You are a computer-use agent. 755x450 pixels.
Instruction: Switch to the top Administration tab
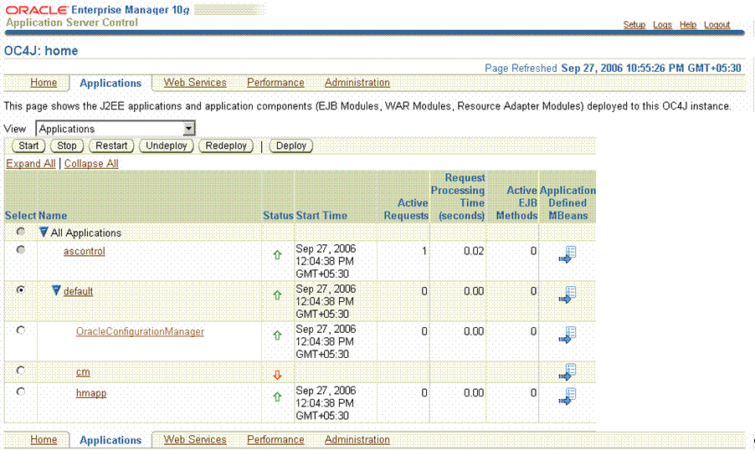(x=357, y=83)
